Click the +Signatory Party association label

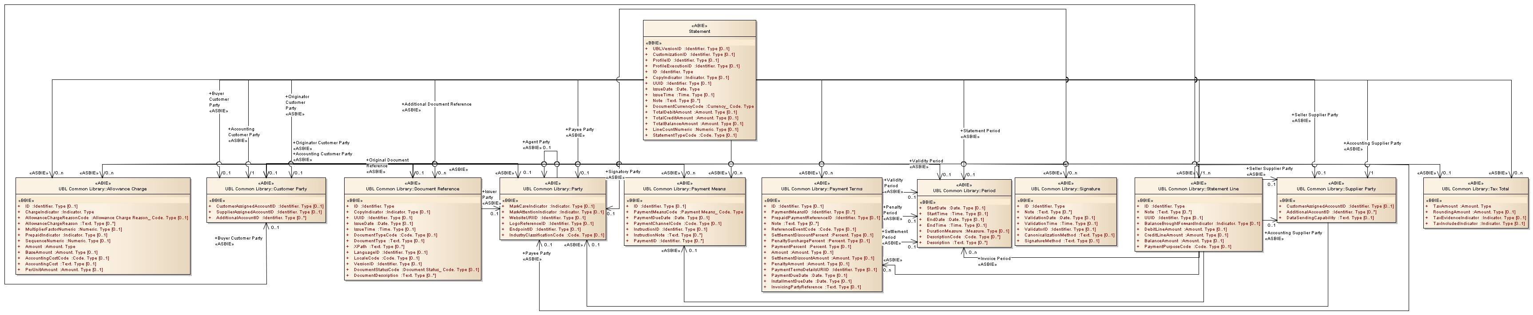pyautogui.click(x=623, y=172)
